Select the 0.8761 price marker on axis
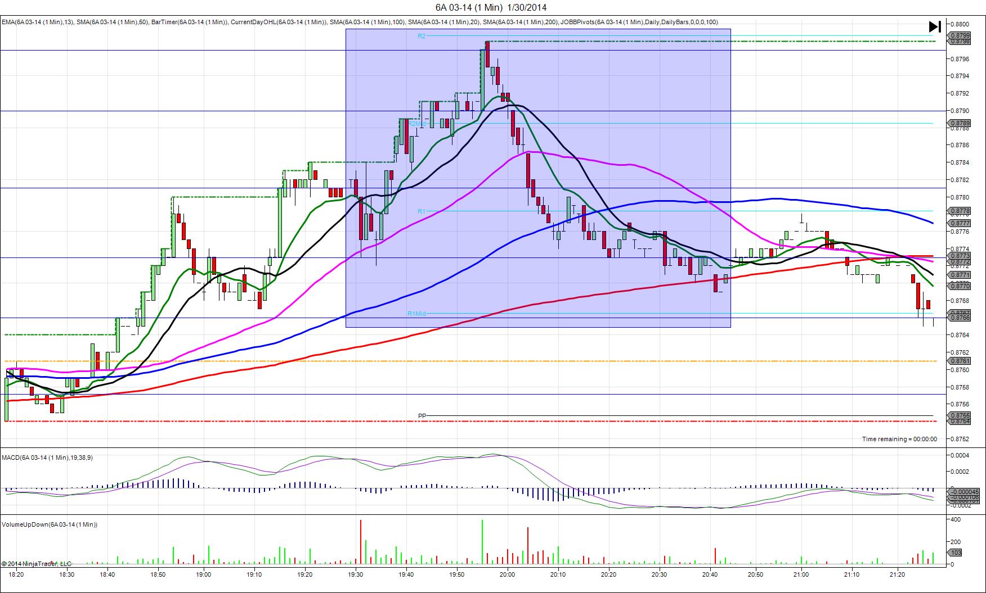Image resolution: width=986 pixels, height=593 pixels. coord(960,361)
